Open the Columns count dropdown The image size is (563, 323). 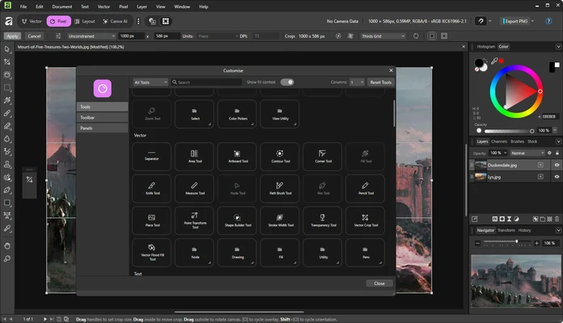(x=358, y=82)
